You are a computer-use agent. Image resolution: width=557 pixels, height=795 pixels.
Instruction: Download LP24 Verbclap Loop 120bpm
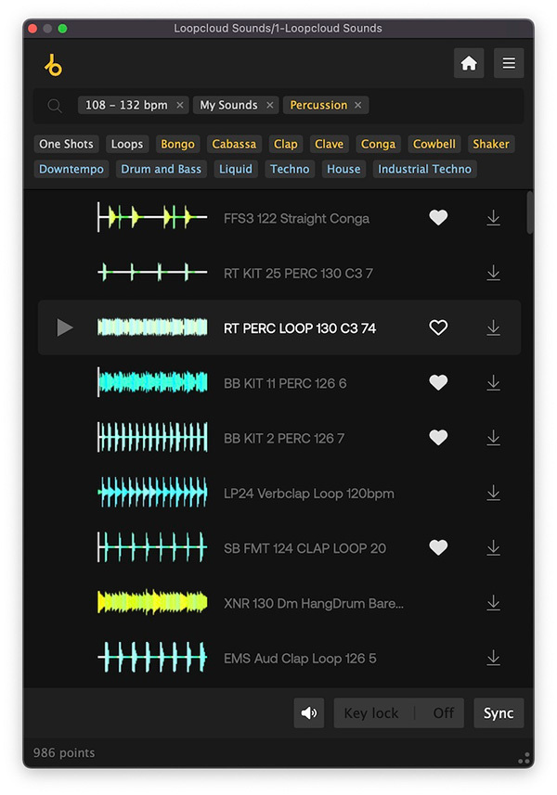493,493
